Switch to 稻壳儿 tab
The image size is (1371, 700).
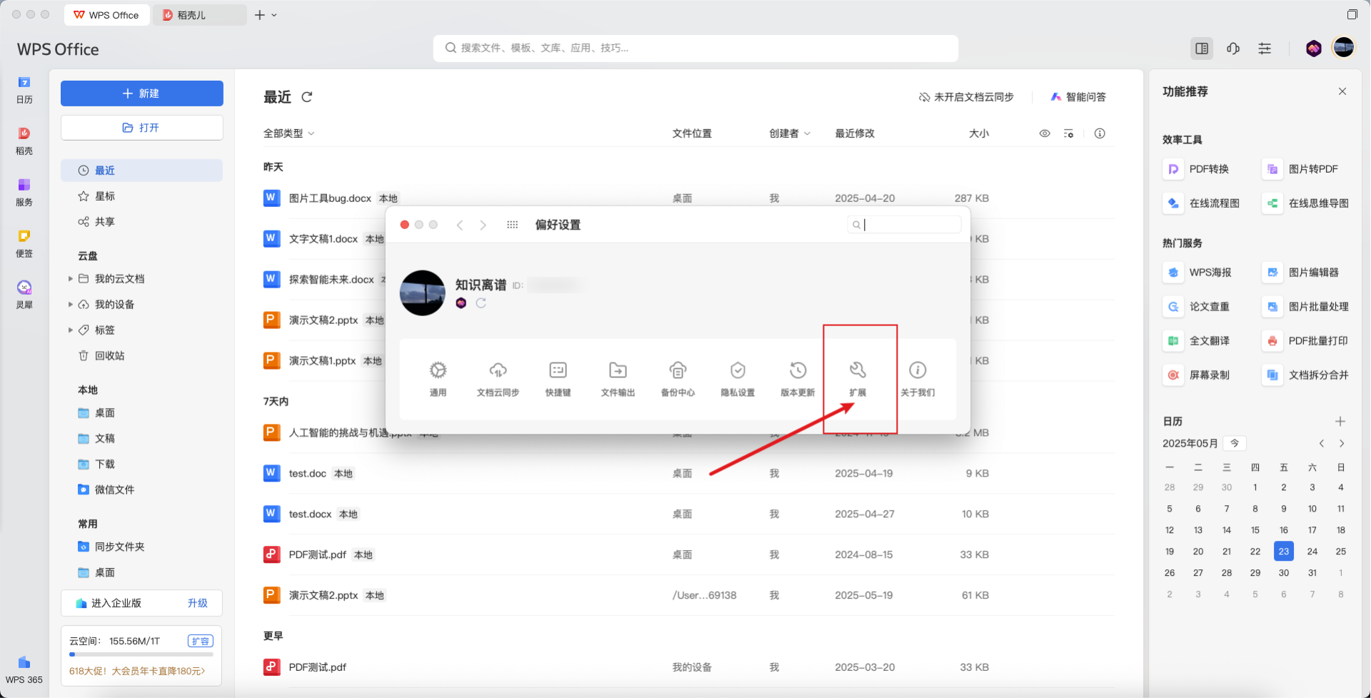[x=199, y=15]
